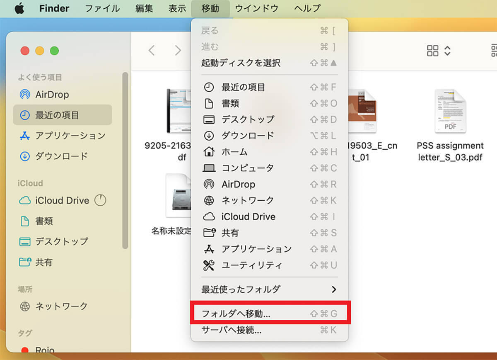Click the forward navigation arrow
Image resolution: width=497 pixels, height=360 pixels.
coord(178,51)
